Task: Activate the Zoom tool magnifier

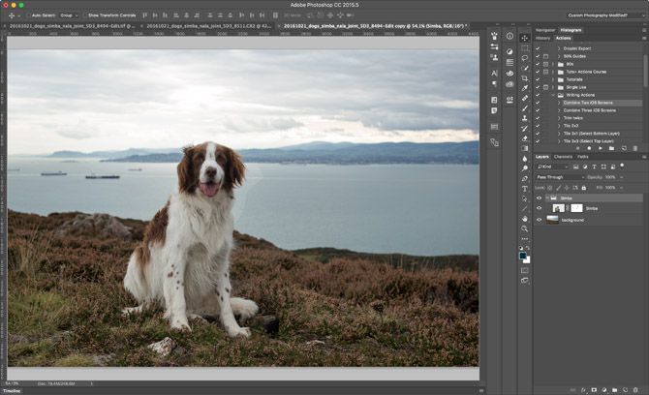Action: point(525,229)
